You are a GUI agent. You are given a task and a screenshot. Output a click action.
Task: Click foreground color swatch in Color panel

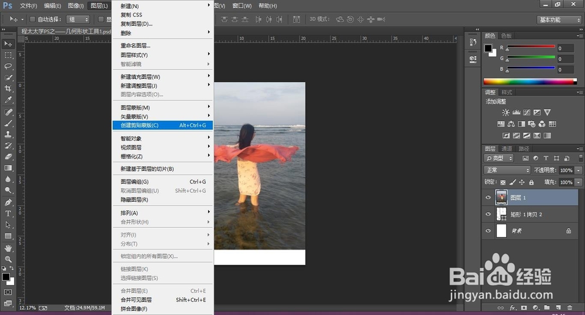(488, 48)
